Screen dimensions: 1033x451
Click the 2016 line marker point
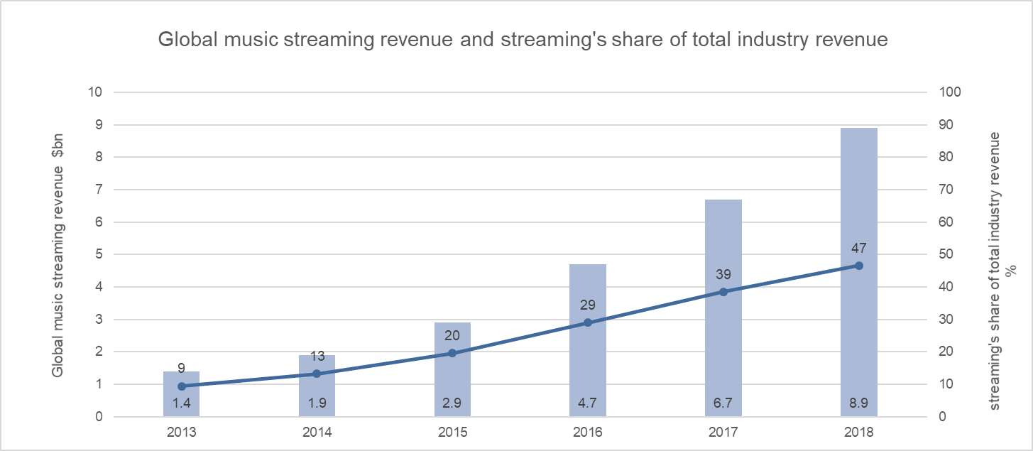588,322
